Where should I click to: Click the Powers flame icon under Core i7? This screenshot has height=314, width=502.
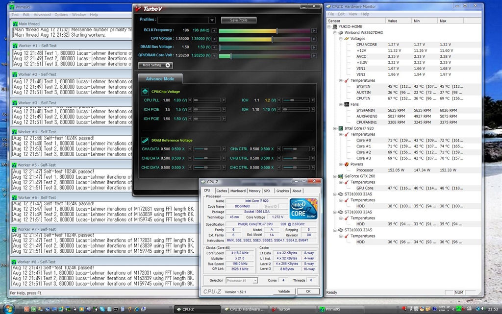[x=347, y=164]
